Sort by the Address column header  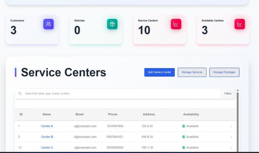(149, 114)
